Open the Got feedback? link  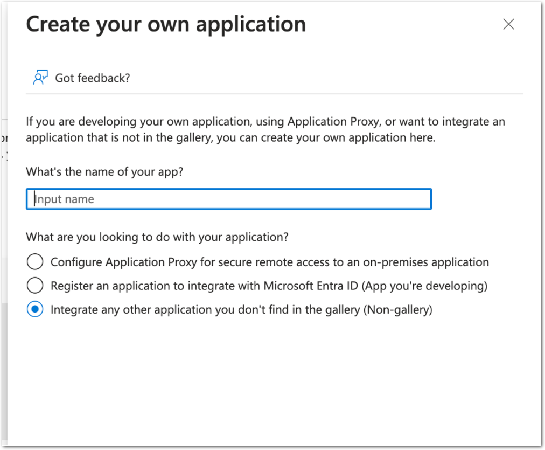[x=93, y=78]
